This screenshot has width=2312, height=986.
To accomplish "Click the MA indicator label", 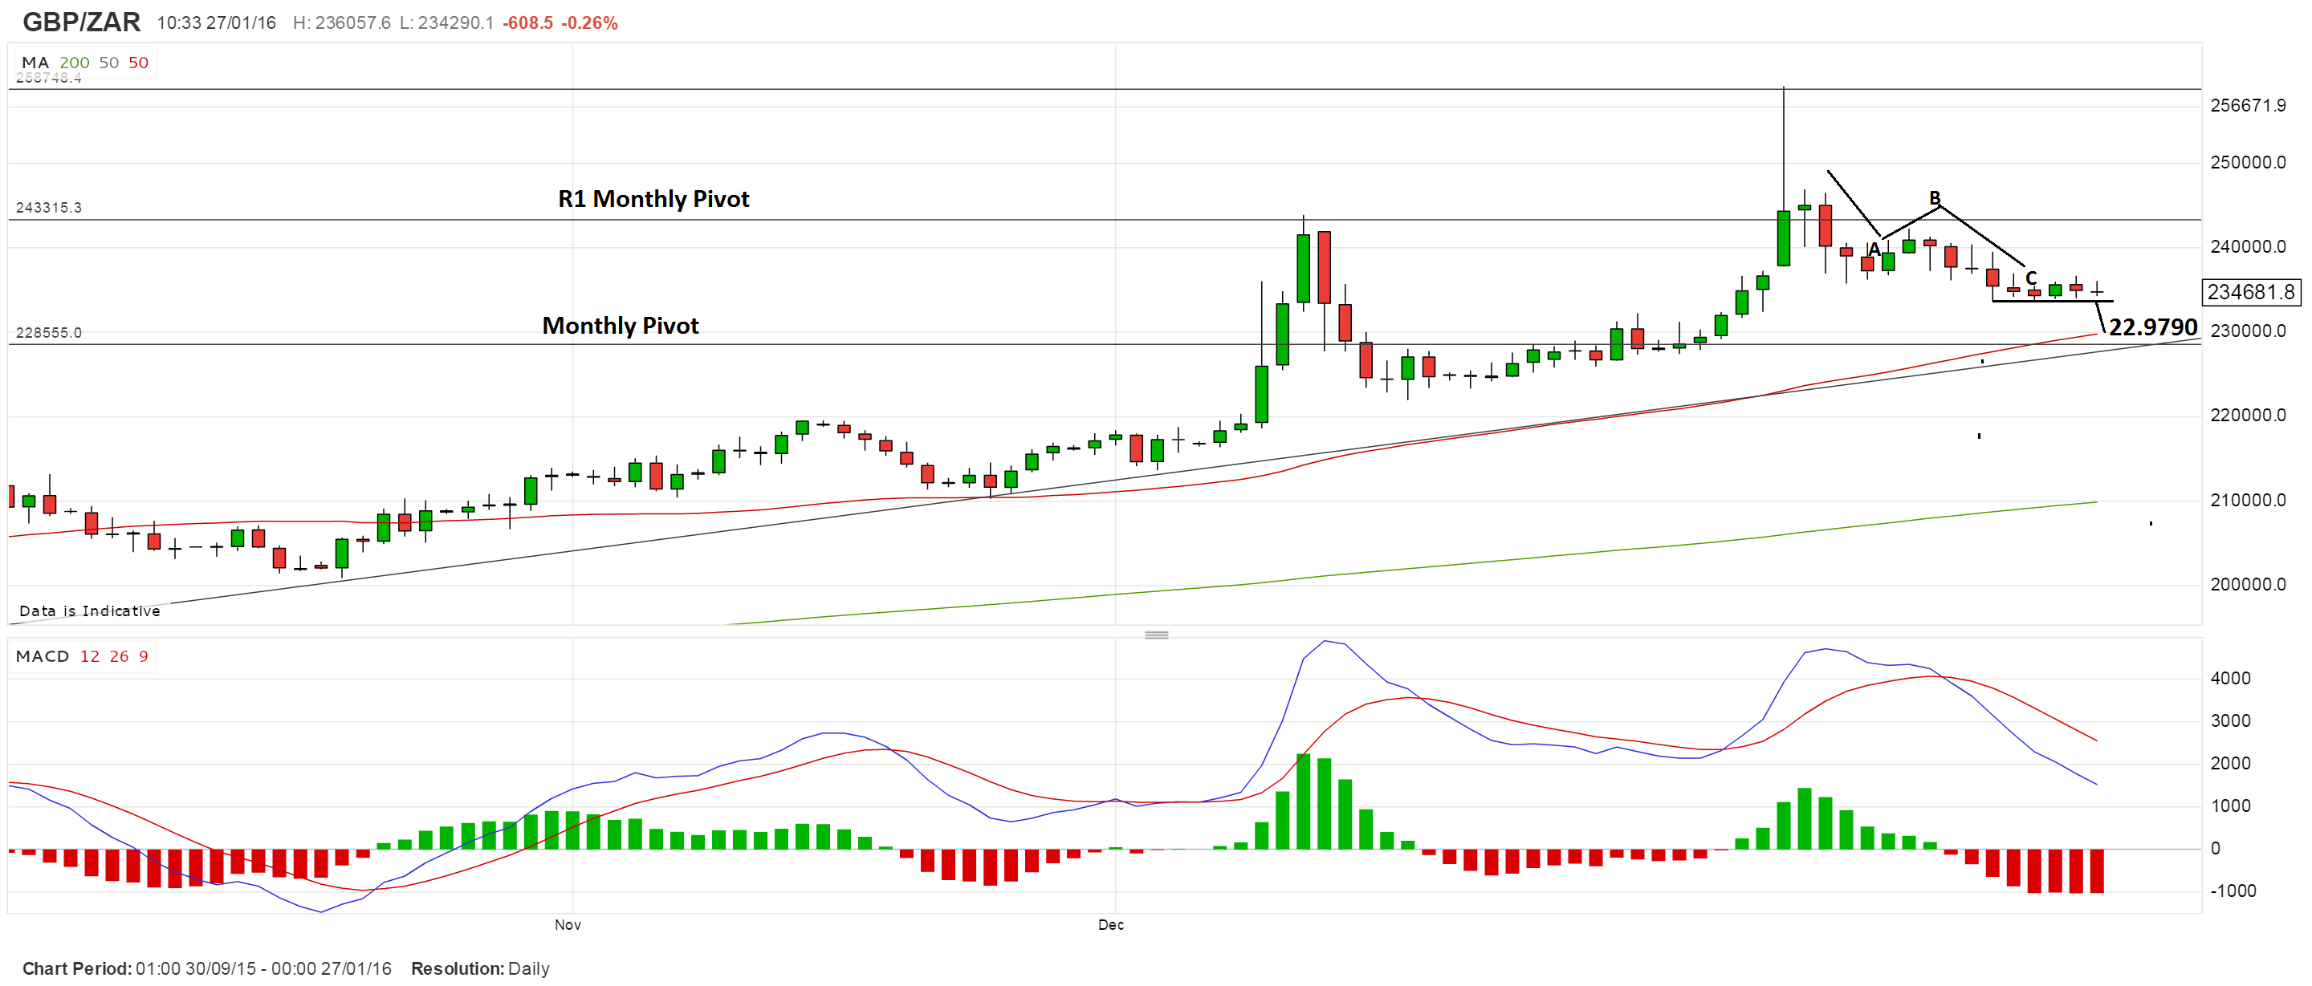I will (35, 63).
